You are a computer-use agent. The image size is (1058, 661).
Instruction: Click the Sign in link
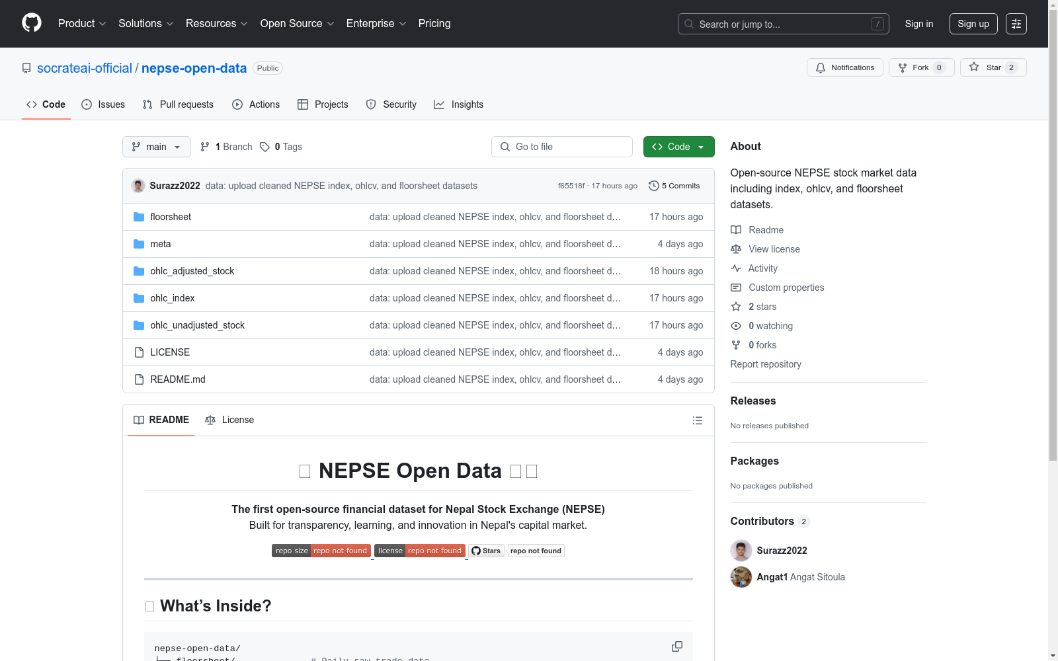point(919,24)
